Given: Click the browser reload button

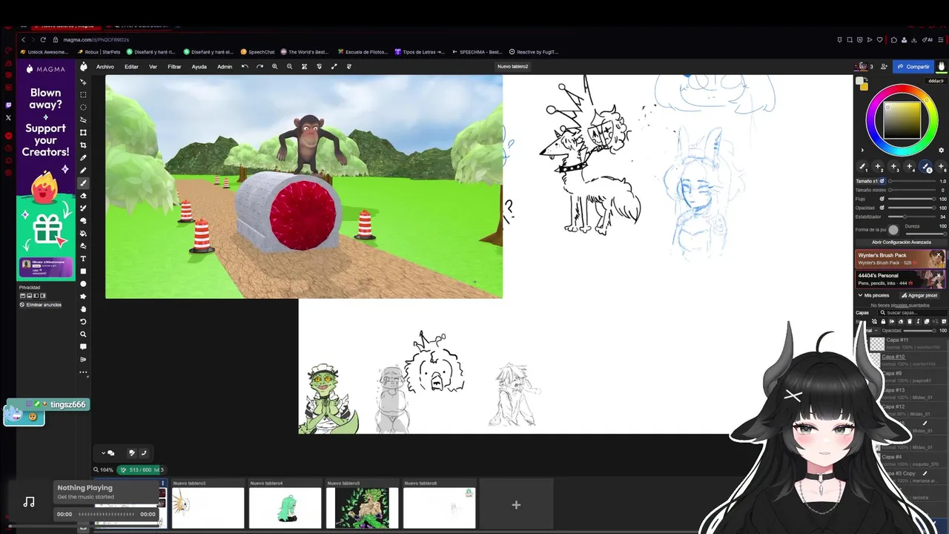Looking at the screenshot, I should click(43, 39).
